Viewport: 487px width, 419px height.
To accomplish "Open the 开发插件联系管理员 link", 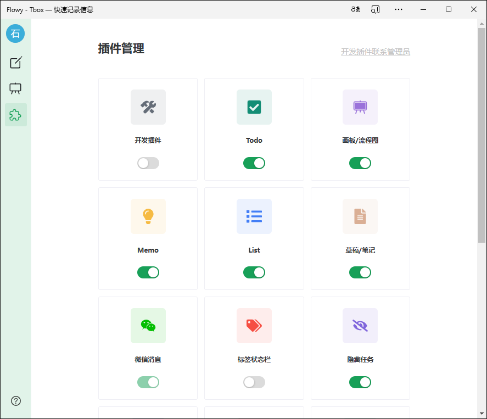I will [375, 52].
